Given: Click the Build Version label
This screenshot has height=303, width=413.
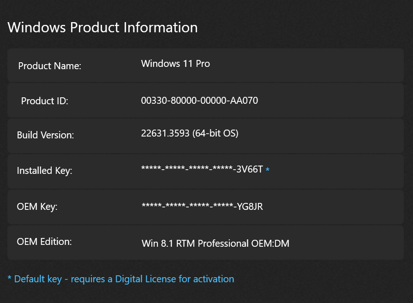Looking at the screenshot, I should [45, 135].
